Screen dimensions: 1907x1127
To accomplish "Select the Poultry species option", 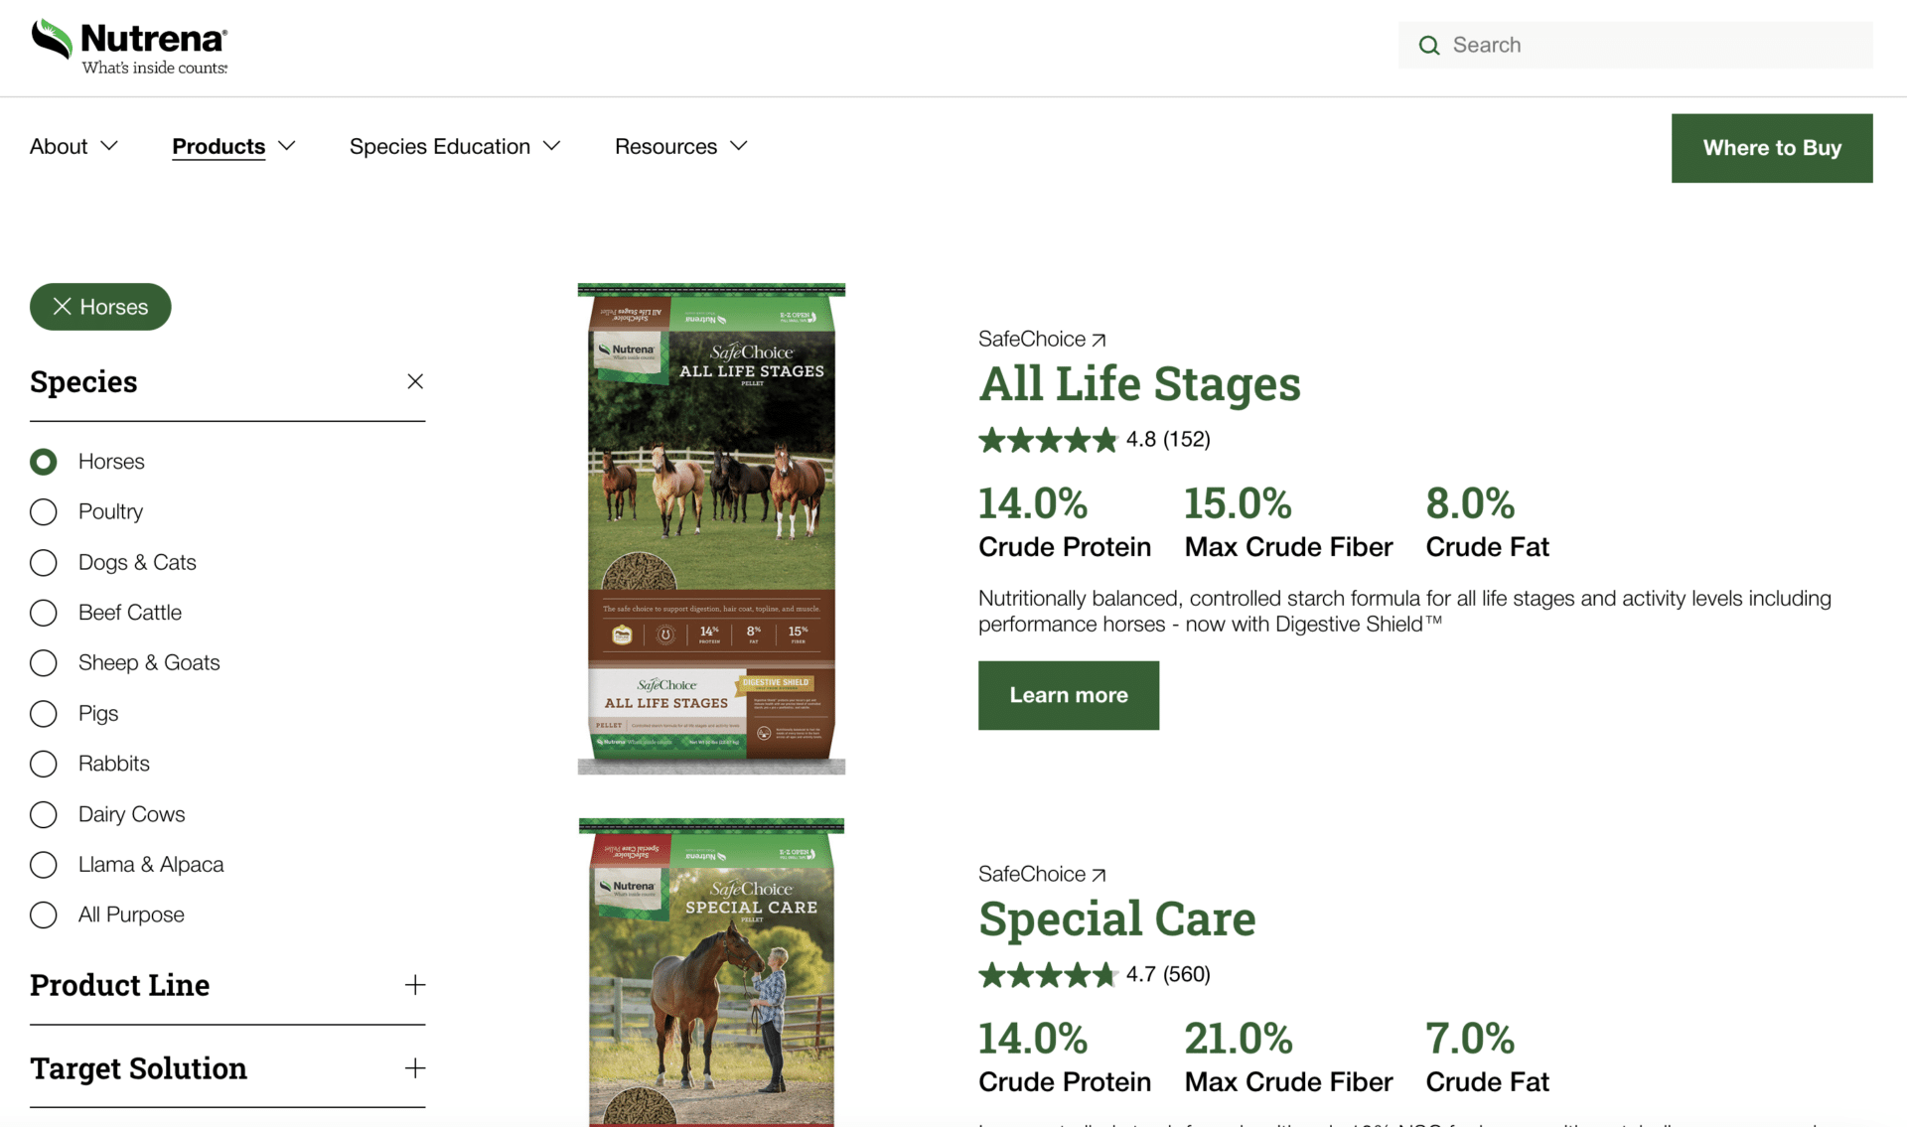I will [x=44, y=512].
